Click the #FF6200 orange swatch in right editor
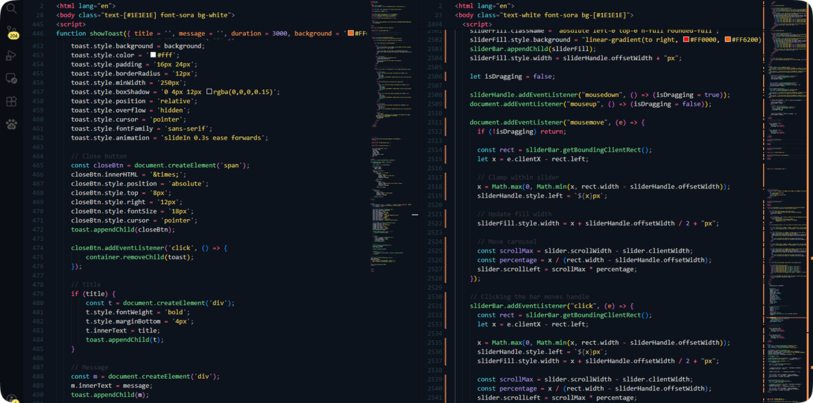Screen dimensions: 813x403 [728, 39]
